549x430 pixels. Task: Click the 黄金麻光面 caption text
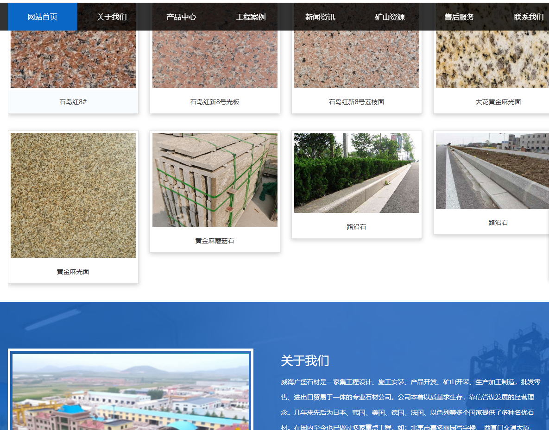coord(73,272)
